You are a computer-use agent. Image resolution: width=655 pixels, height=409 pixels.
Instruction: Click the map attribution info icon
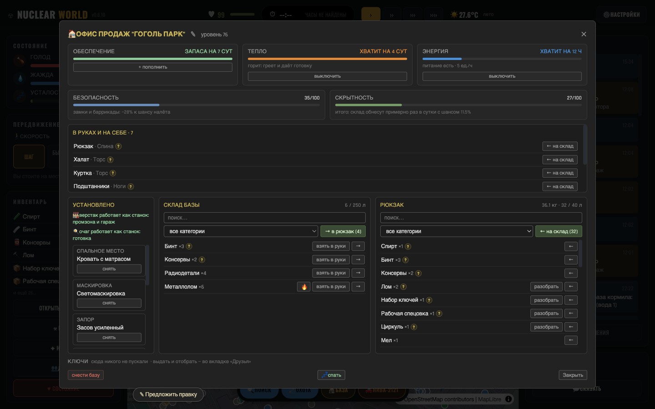coord(509,399)
